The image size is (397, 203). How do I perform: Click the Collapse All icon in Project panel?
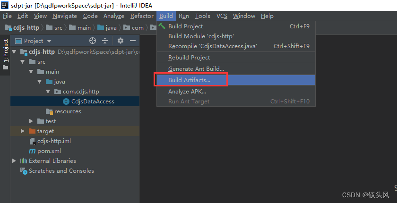click(x=105, y=41)
